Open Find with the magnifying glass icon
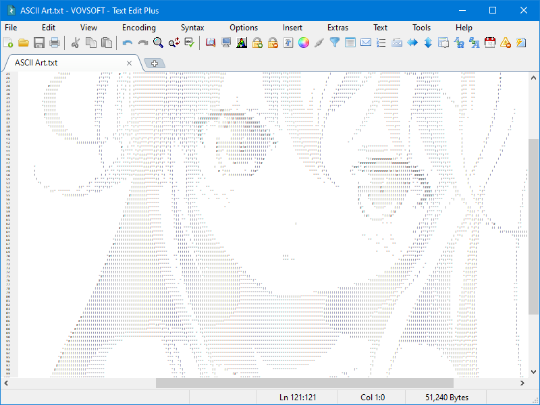Screen dimensions: 540x405 pyautogui.click(x=158, y=43)
